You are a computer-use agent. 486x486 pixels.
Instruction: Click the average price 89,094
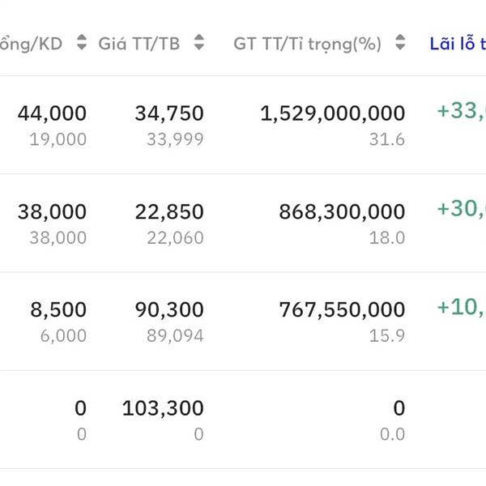[175, 335]
